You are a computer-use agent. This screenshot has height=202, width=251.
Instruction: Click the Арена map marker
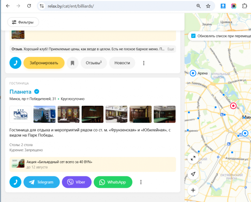[x=193, y=73]
